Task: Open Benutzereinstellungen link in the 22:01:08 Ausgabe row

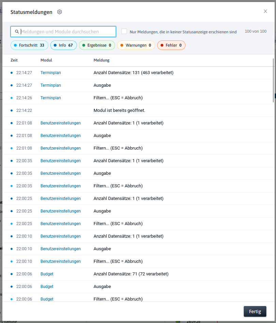Action: coord(60,136)
